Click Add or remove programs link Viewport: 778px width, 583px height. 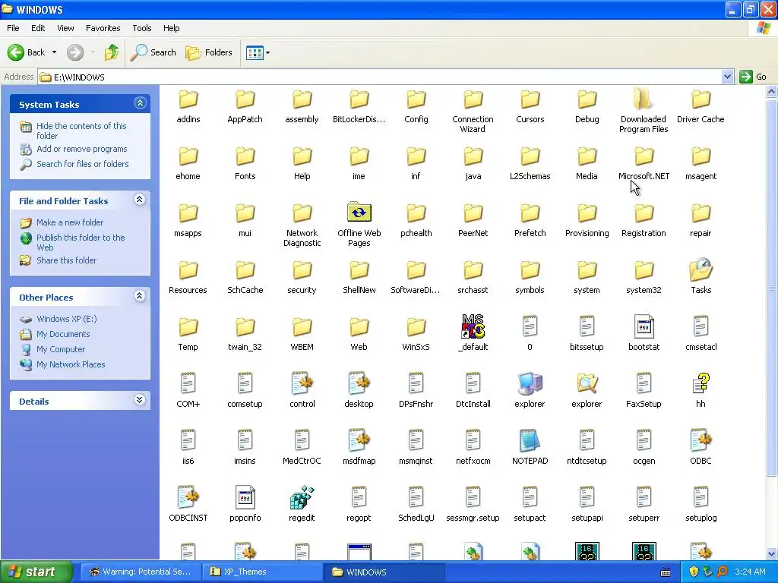pyautogui.click(x=82, y=149)
